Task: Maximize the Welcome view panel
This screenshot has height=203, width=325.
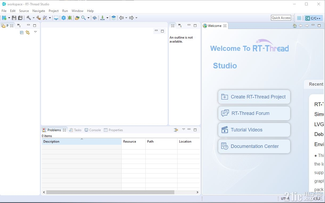Action: tap(319, 26)
